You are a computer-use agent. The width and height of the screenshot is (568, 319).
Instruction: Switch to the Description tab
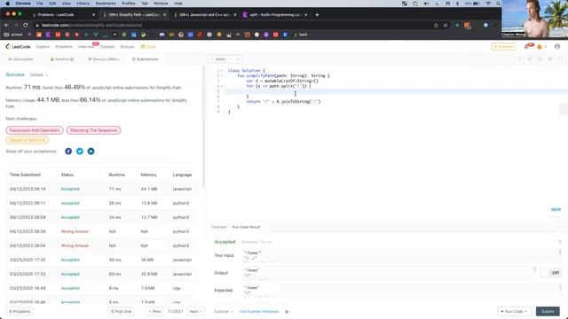click(20, 59)
